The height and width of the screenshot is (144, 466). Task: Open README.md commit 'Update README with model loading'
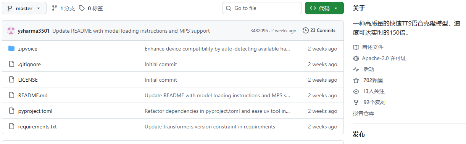(x=218, y=95)
